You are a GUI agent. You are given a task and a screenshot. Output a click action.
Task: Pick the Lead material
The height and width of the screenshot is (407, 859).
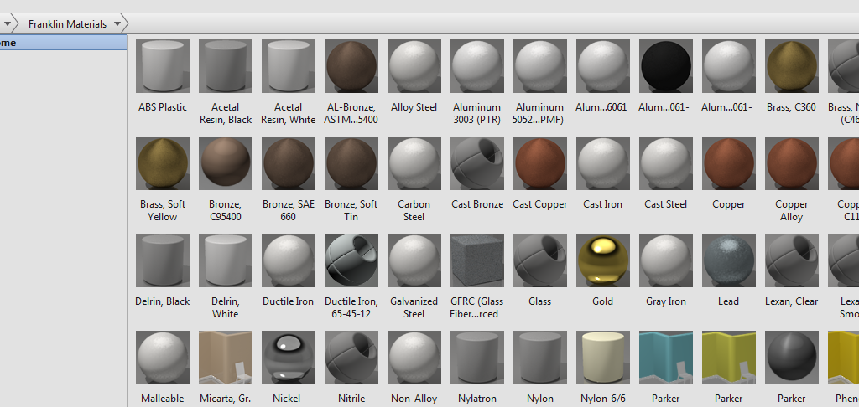(729, 260)
